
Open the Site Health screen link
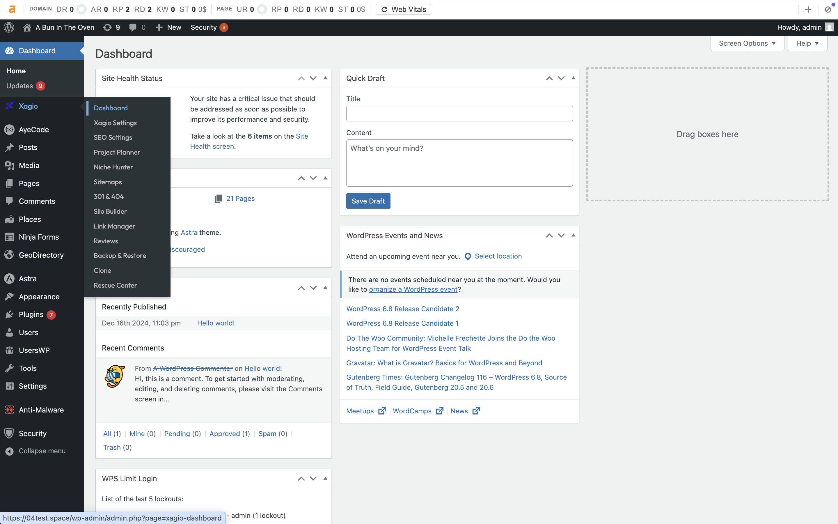(x=249, y=141)
